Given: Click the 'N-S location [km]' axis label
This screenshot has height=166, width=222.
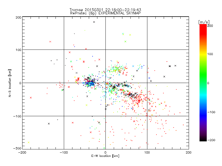Looking at the screenshot, I should coord(10,83).
